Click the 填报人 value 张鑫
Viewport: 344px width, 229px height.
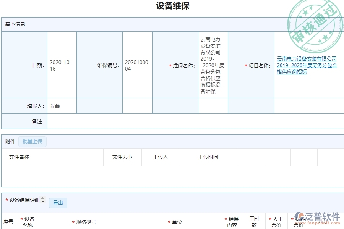click(54, 106)
